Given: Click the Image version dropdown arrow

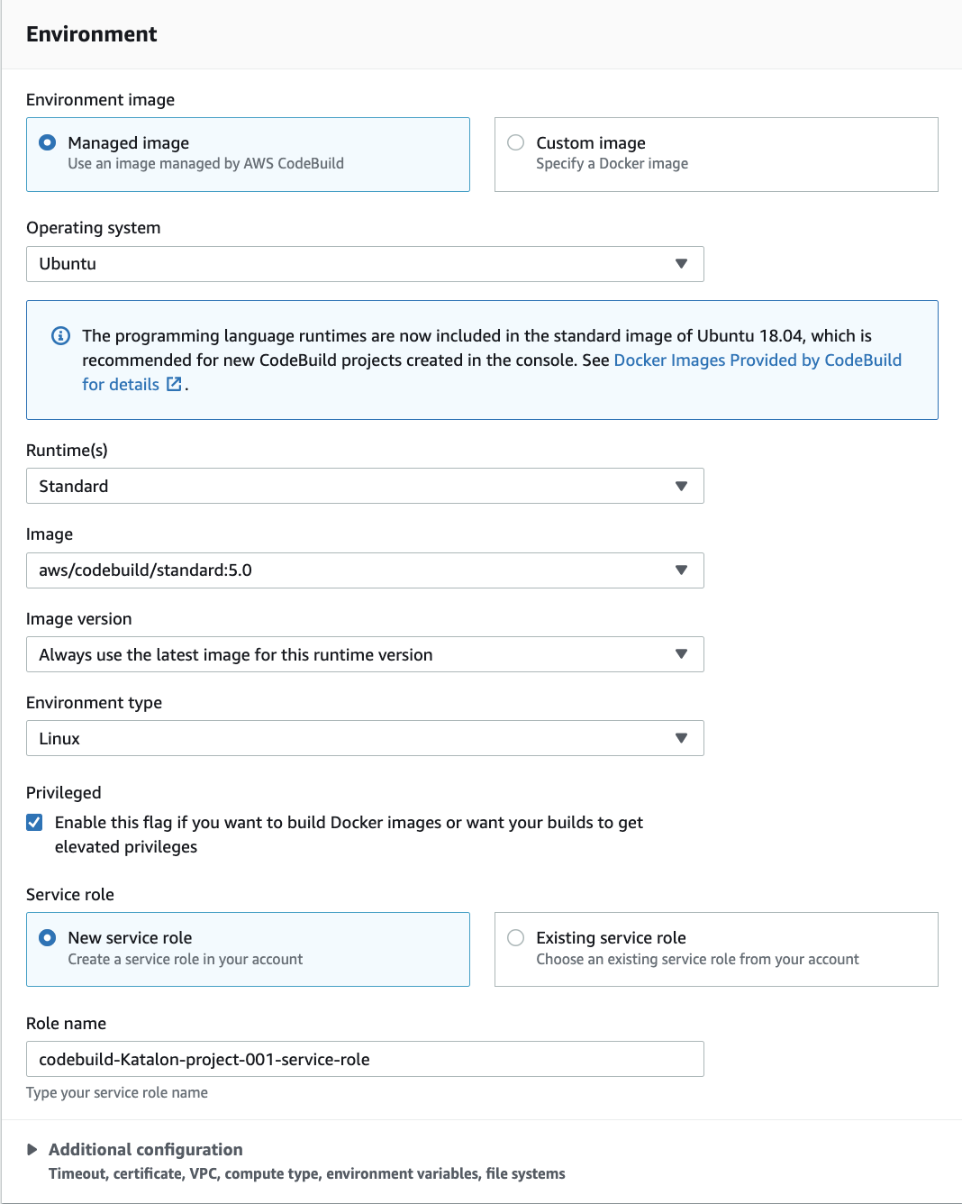Looking at the screenshot, I should click(x=681, y=654).
